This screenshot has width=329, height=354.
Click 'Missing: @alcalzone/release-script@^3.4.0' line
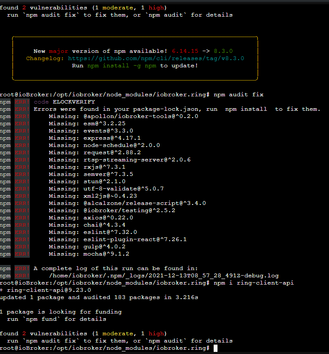[127, 203]
